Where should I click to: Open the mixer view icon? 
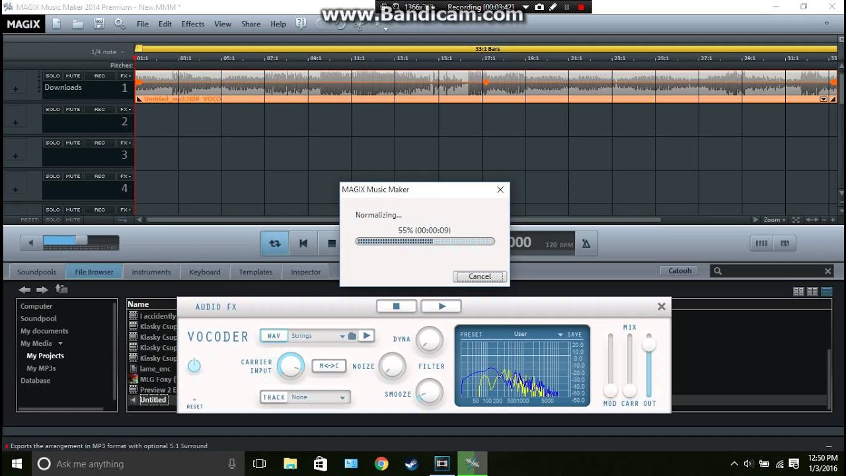pyautogui.click(x=761, y=243)
